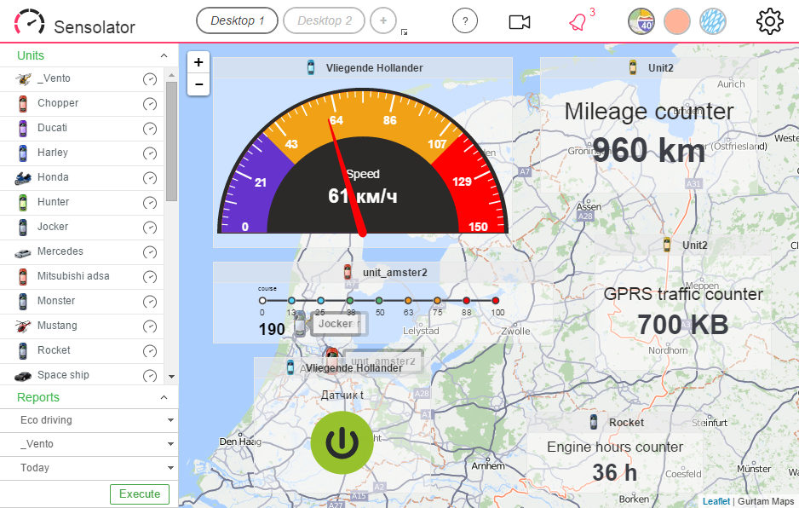Viewport: 799px width, 508px height.
Task: Zoom out on the map
Action: coord(198,84)
